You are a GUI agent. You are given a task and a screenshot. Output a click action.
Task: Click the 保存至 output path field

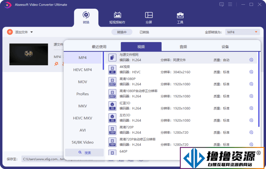[63, 159]
